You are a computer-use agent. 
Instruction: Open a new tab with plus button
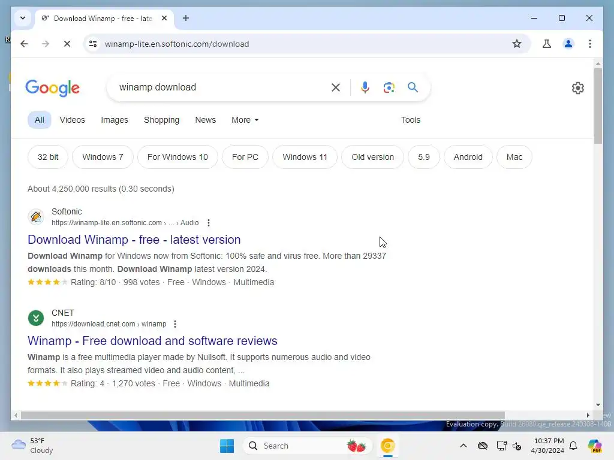pos(186,18)
